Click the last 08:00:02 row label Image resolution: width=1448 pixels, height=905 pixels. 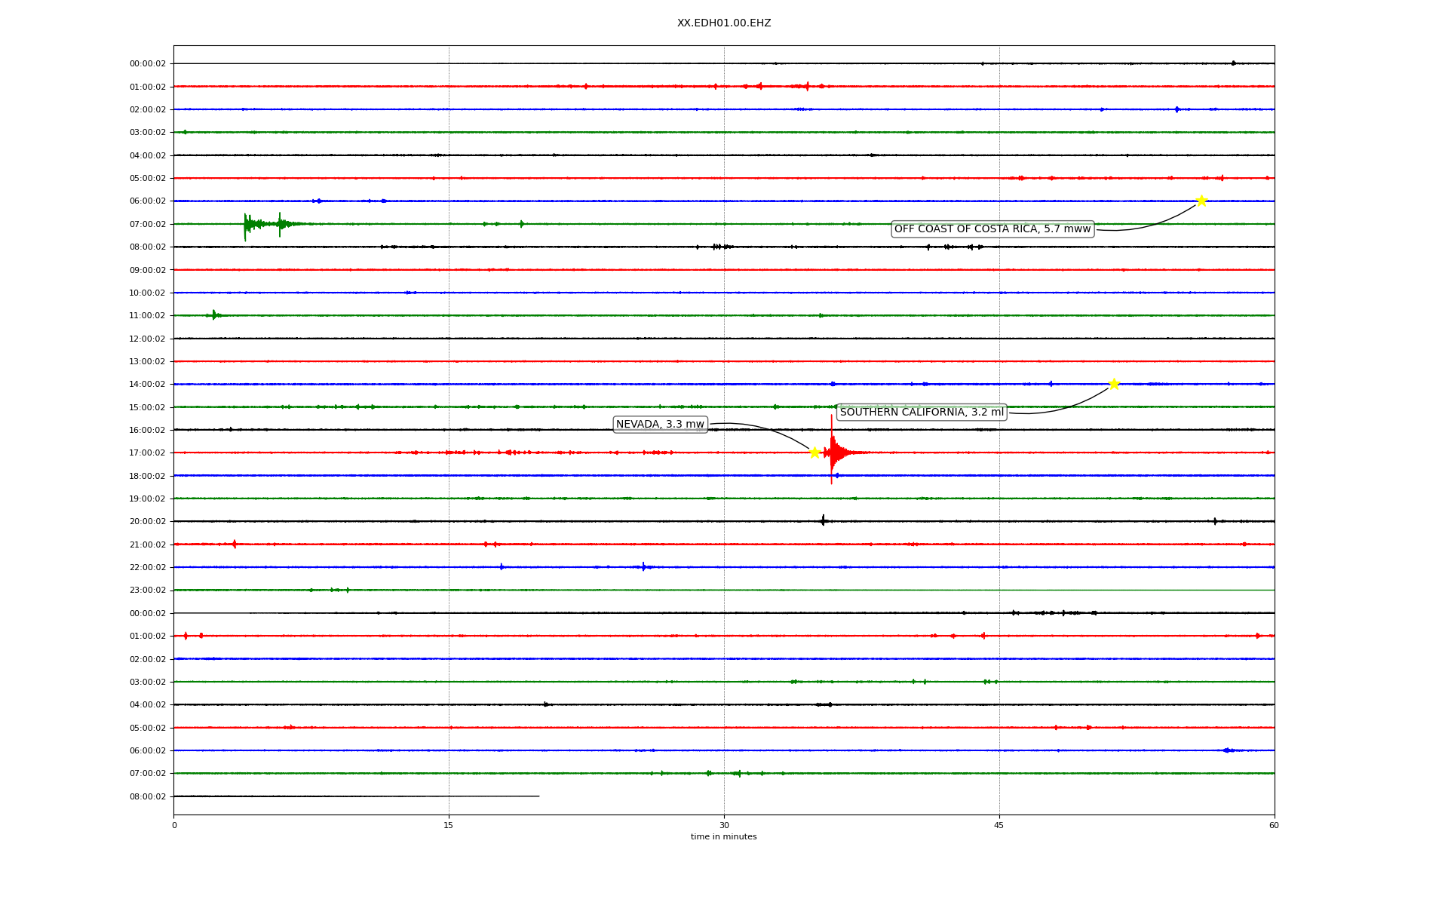point(148,797)
